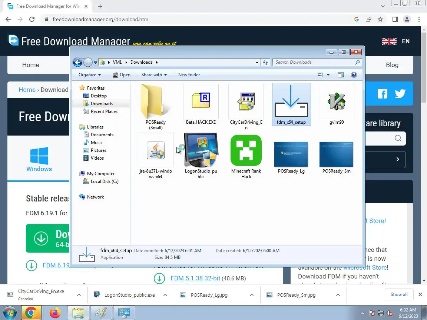Select the LogonStudio_public file icon
The height and width of the screenshot is (320, 427).
coord(201,150)
